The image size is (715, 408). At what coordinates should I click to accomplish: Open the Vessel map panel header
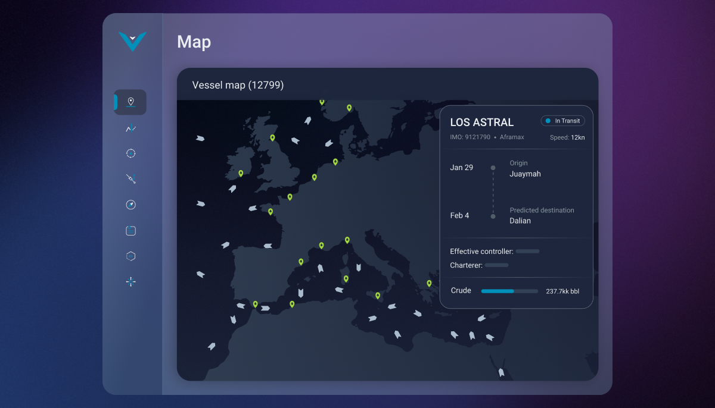pos(238,85)
